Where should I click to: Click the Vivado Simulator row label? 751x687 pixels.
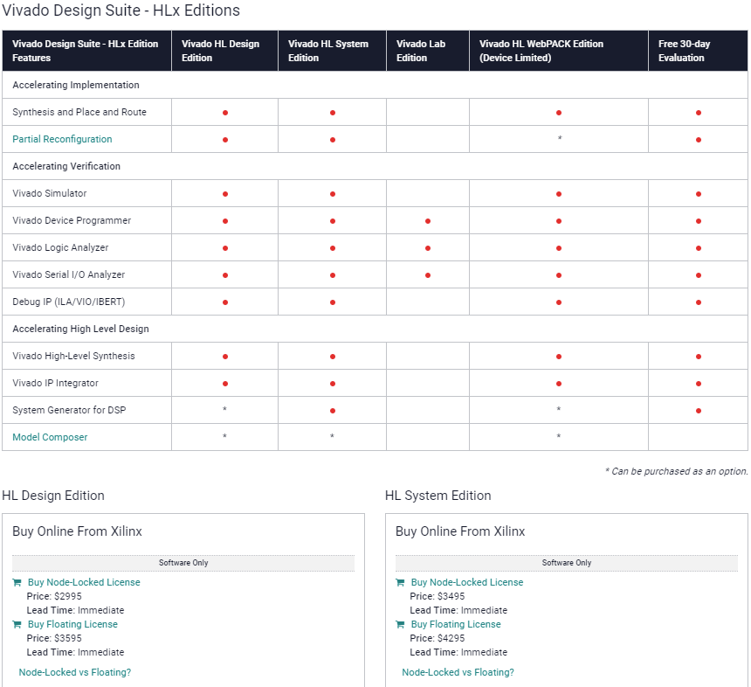(x=49, y=193)
